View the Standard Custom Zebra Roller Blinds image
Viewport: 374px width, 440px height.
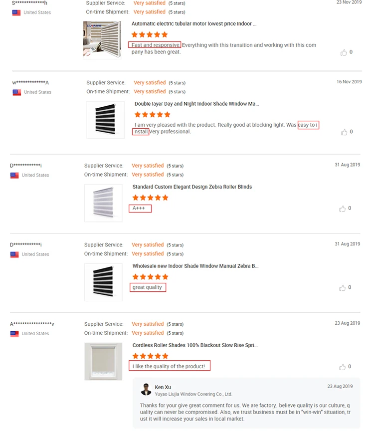103,203
